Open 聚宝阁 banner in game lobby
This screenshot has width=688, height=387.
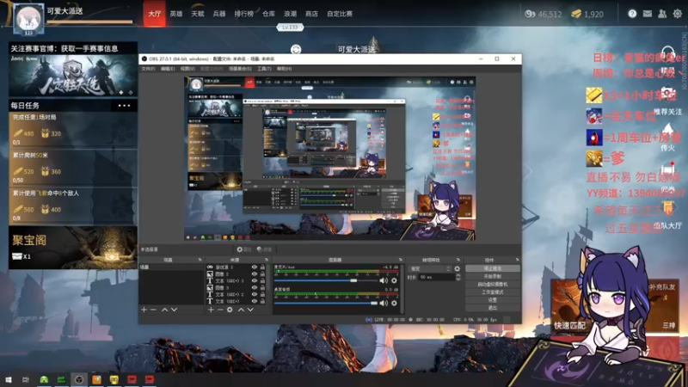click(73, 248)
